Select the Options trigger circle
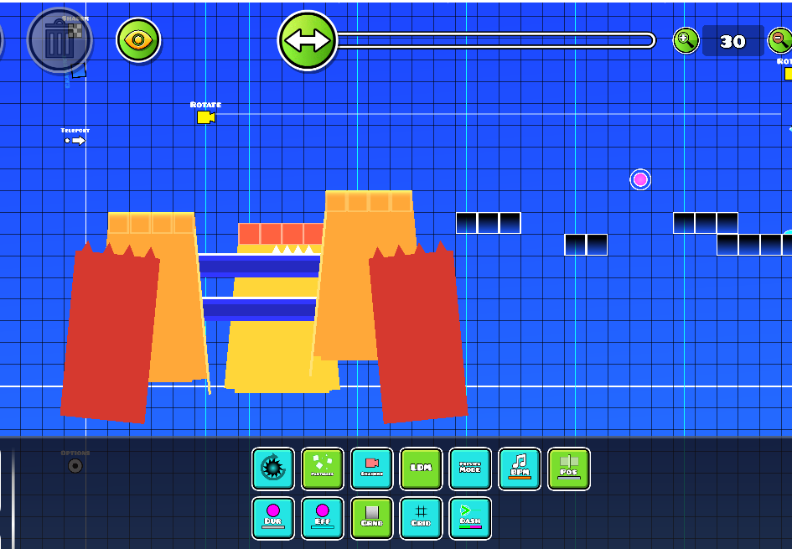 75,466
